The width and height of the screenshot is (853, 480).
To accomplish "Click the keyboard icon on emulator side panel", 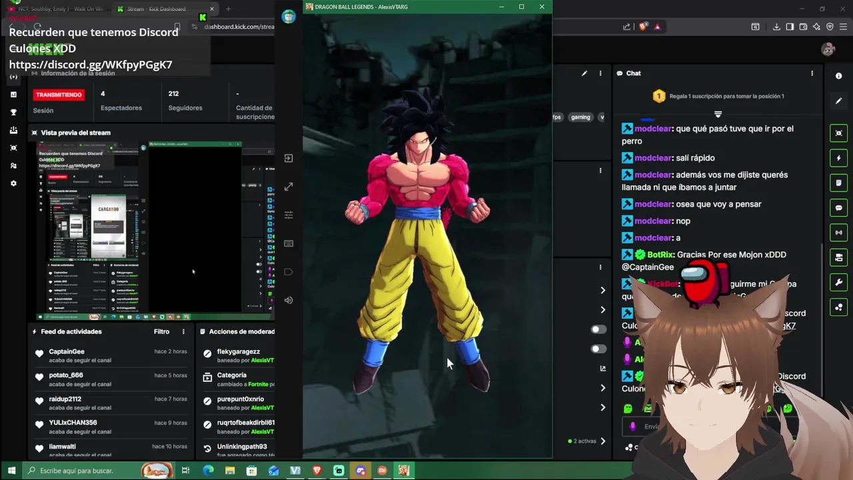I will point(289,243).
